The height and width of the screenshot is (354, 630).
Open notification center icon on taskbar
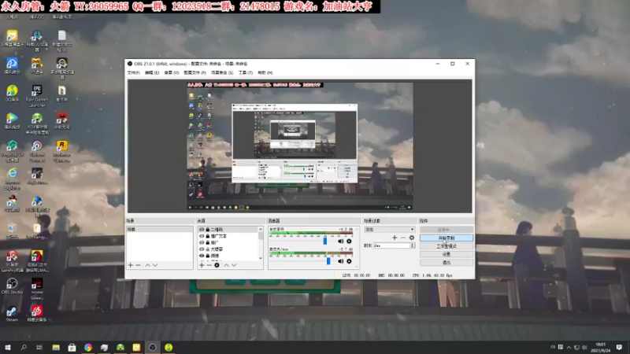619,348
